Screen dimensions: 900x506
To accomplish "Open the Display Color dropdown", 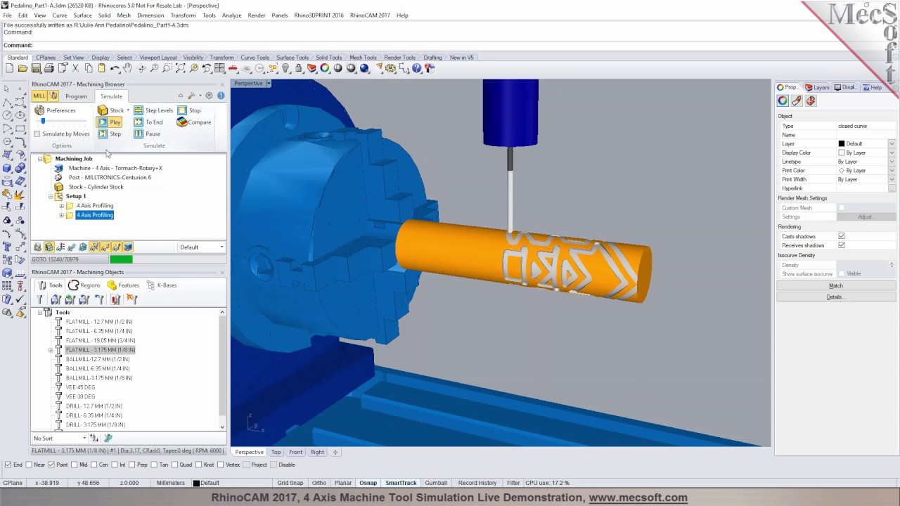I will 892,153.
